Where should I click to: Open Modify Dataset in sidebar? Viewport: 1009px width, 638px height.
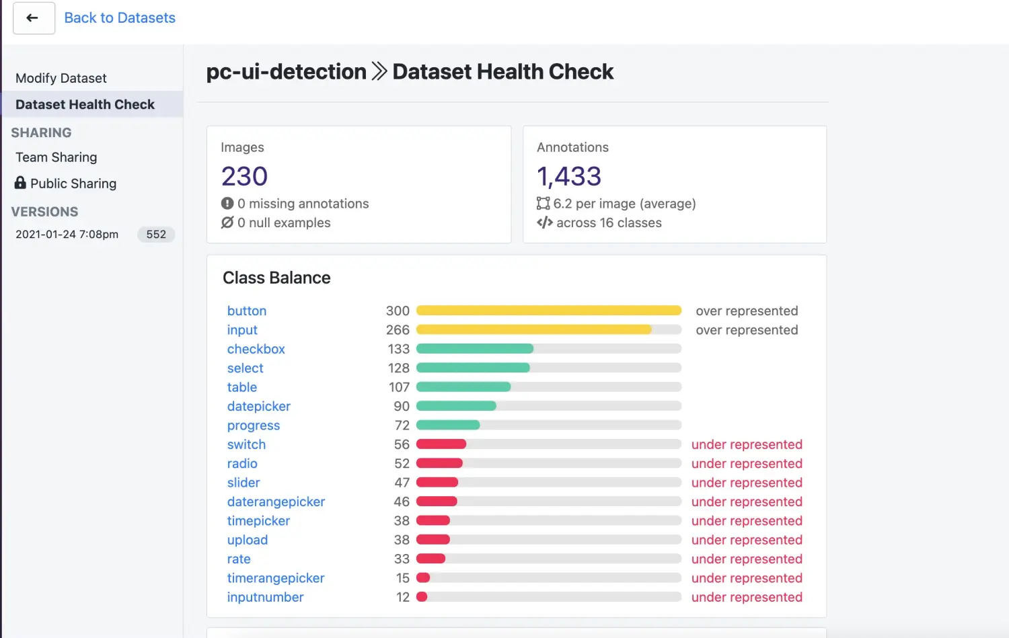(x=61, y=78)
